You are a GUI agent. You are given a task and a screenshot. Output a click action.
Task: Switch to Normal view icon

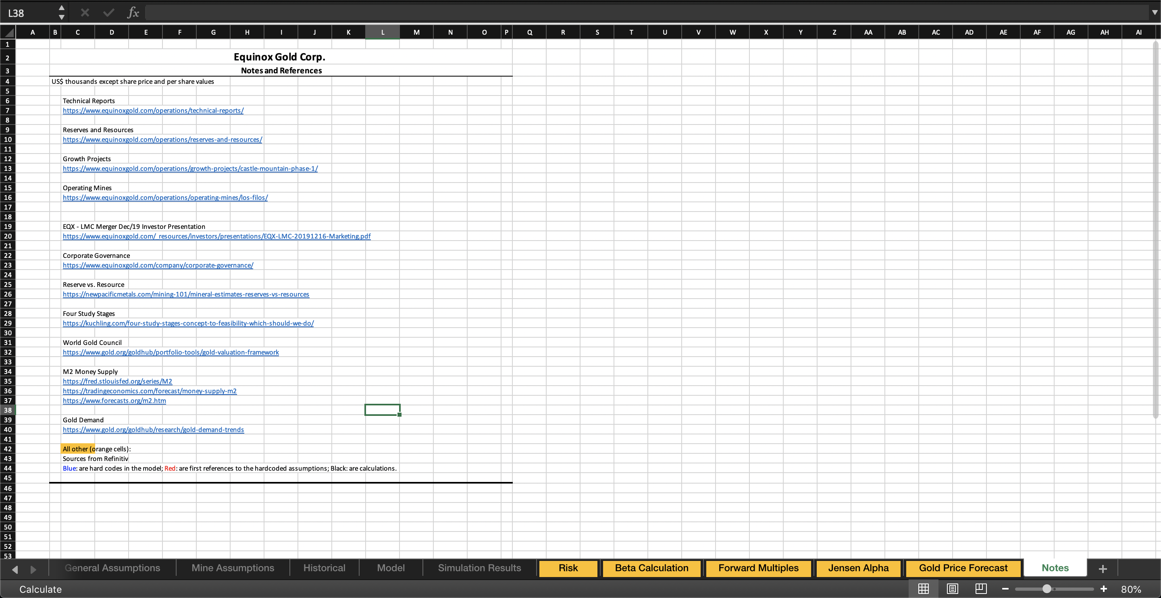tap(924, 589)
